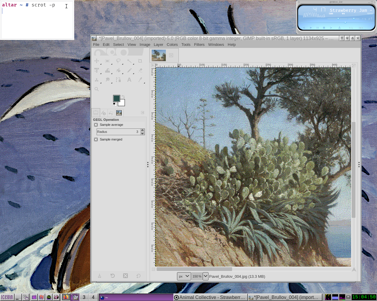
Task: Switch to the Images tab in the dock
Action: [119, 113]
